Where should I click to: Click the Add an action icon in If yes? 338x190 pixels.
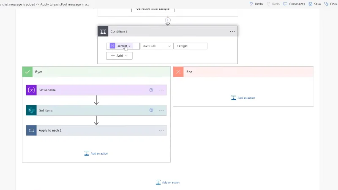coord(87,153)
